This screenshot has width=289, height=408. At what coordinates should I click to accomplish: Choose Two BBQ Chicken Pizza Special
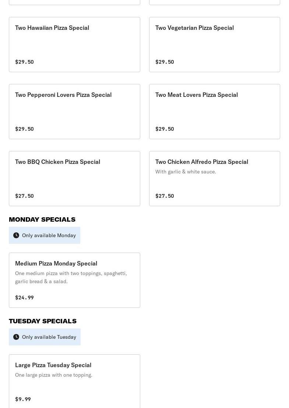pos(57,162)
